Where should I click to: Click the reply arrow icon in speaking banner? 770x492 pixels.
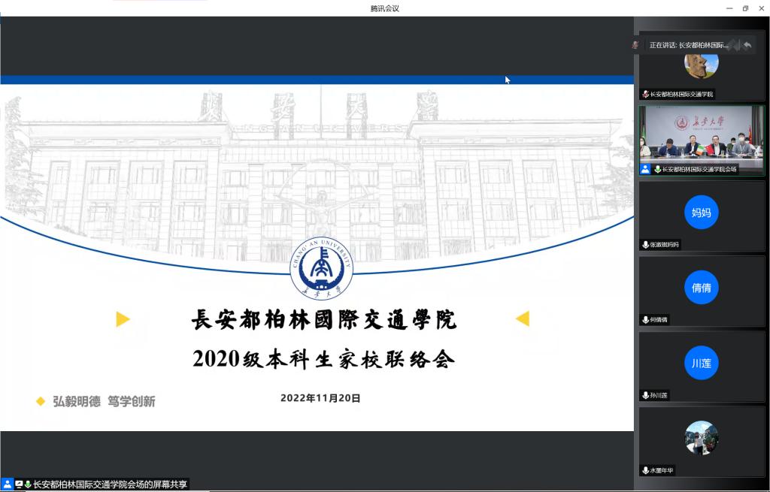point(747,45)
